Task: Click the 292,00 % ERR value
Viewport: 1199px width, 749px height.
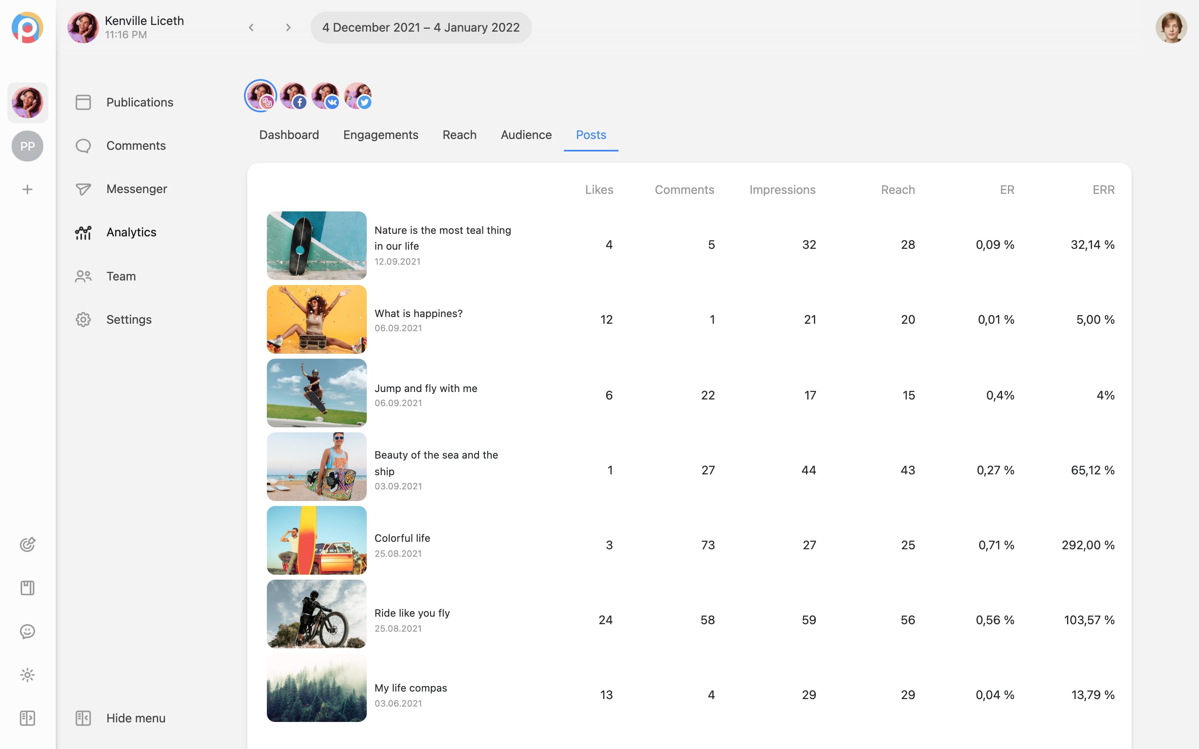Action: coord(1088,545)
